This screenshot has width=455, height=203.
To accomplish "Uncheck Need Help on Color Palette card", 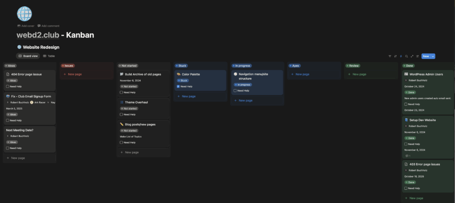I will pos(178,86).
